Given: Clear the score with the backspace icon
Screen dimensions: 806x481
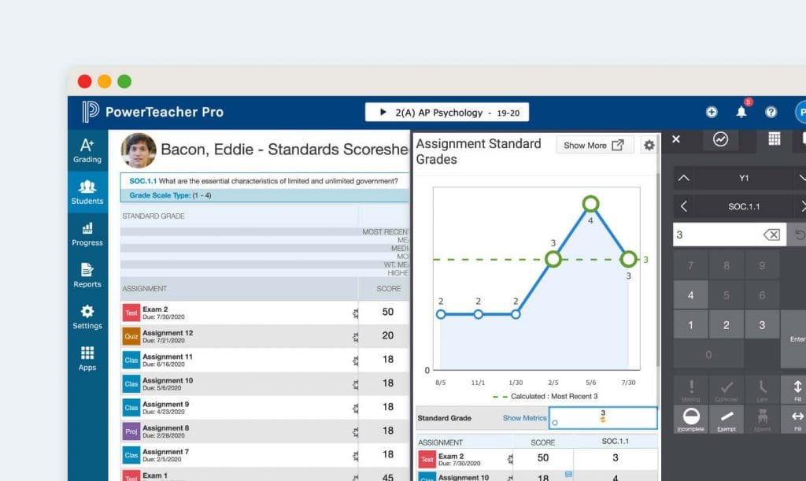Looking at the screenshot, I should pyautogui.click(x=771, y=235).
